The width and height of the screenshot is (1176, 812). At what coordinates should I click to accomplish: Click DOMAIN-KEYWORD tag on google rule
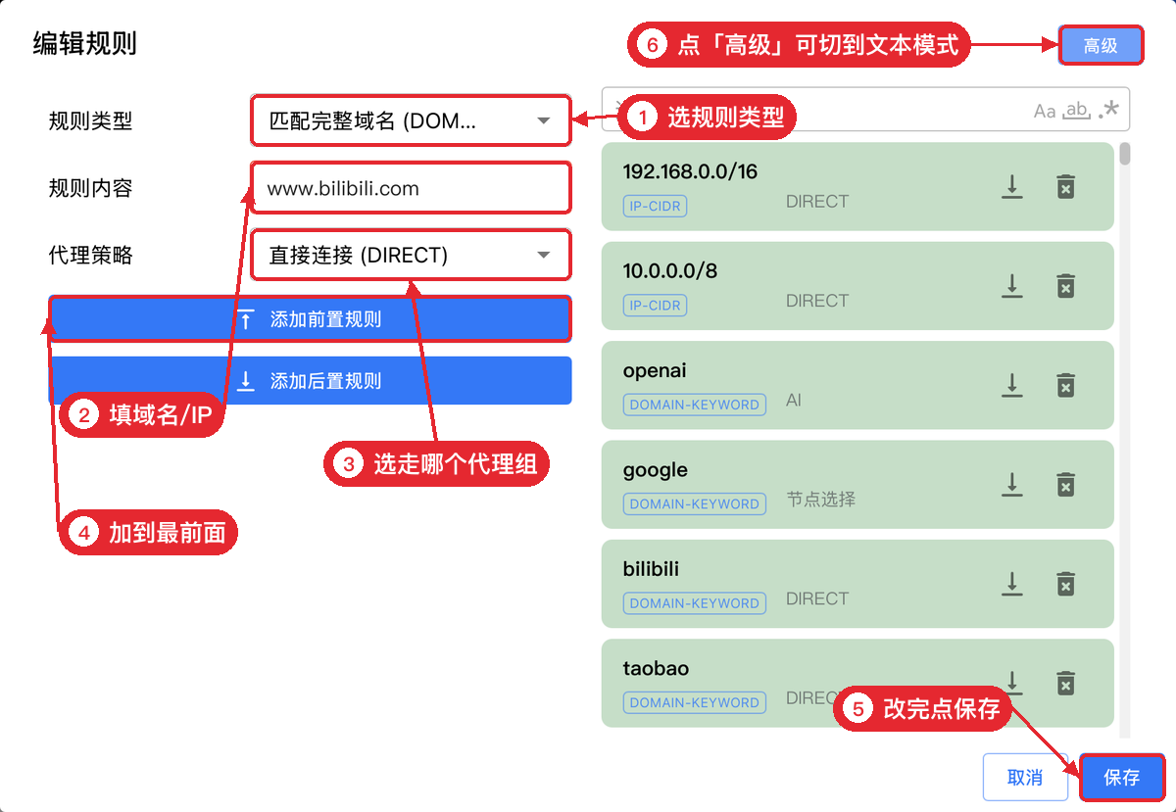coord(695,503)
